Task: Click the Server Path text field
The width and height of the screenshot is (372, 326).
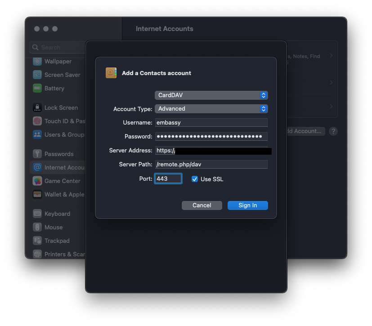Action: pos(211,165)
